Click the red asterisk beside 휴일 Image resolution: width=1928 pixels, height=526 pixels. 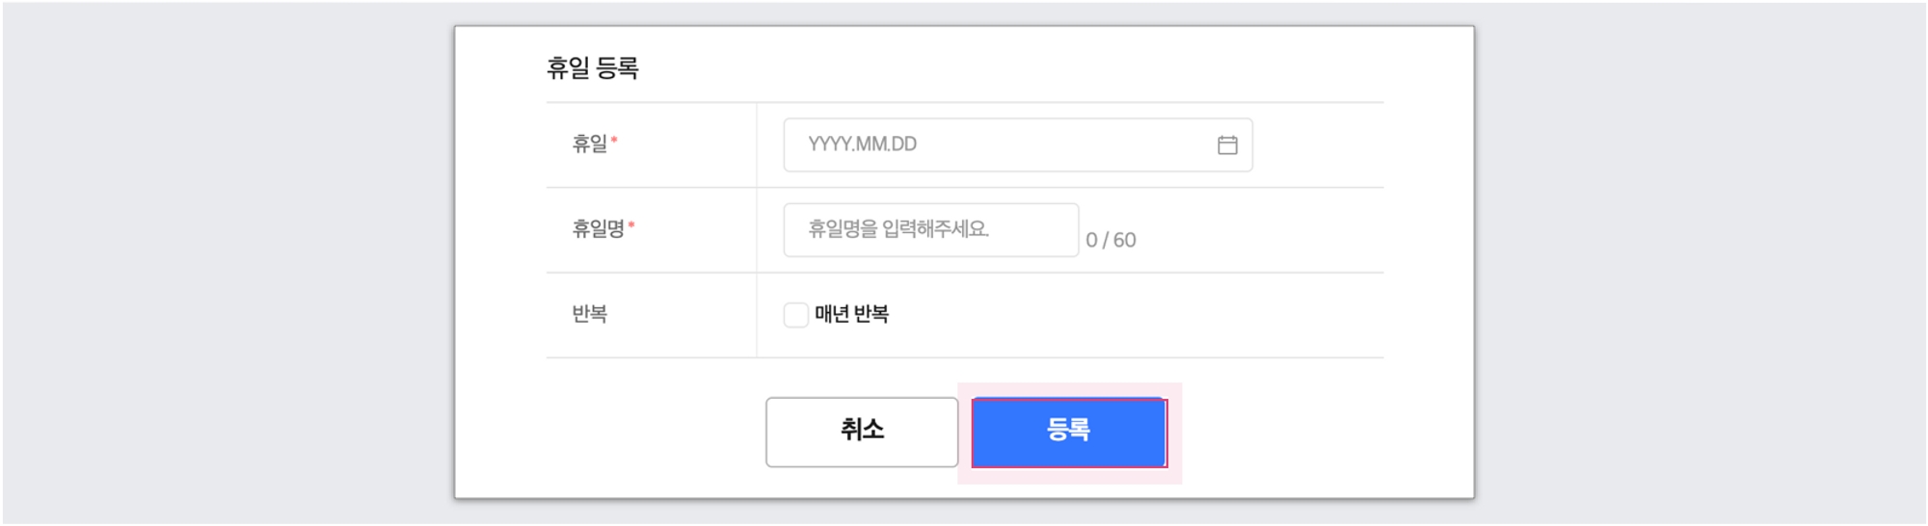coord(614,142)
